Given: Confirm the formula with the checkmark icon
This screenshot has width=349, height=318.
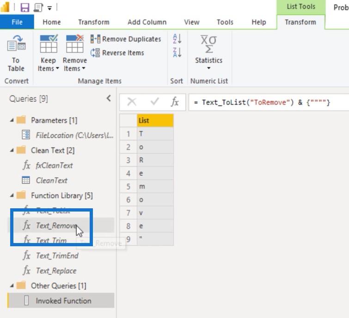Looking at the screenshot, I should (x=154, y=102).
